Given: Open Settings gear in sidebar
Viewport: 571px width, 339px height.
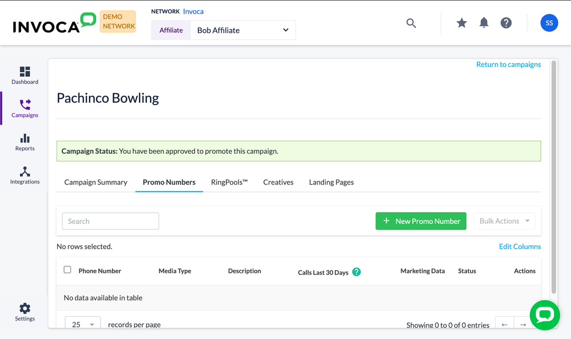Looking at the screenshot, I should 25,312.
